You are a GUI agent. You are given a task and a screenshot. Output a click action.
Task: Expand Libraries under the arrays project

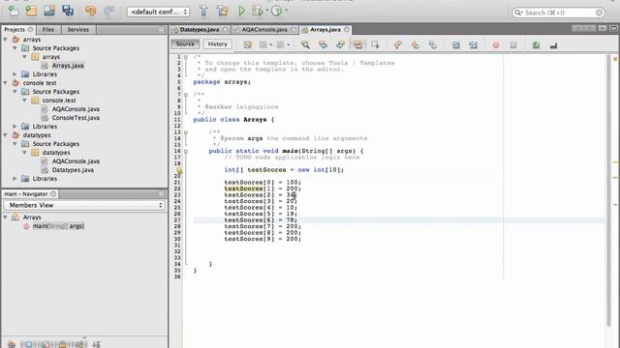(x=15, y=74)
